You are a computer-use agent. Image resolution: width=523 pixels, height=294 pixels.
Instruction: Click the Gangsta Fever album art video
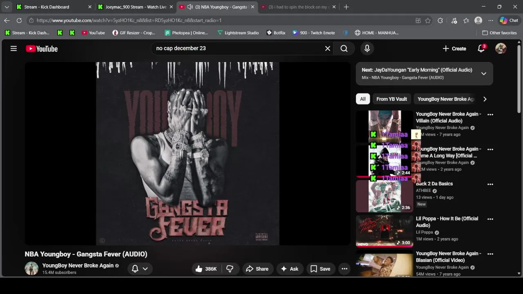188,154
